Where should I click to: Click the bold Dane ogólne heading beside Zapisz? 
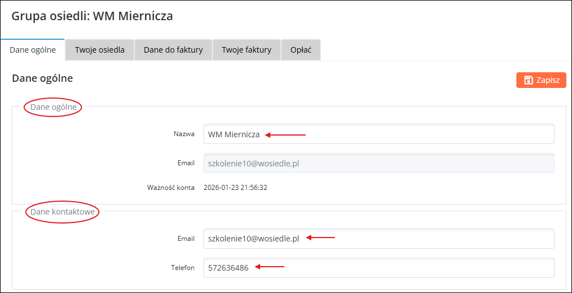(42, 78)
